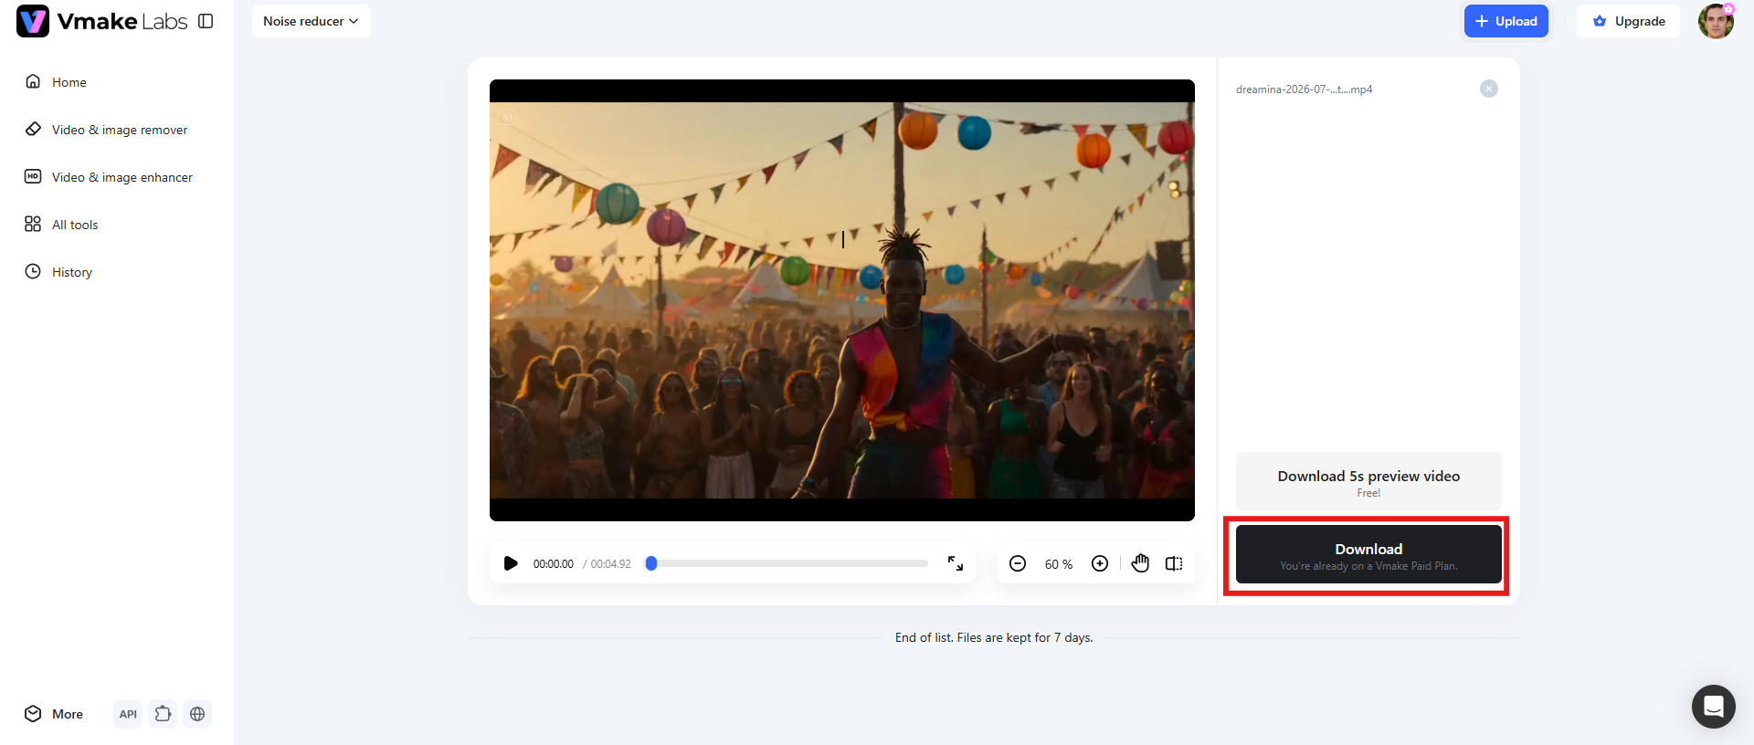Click the video preview frame
Screen dimensions: 1754x745
[x=842, y=300]
